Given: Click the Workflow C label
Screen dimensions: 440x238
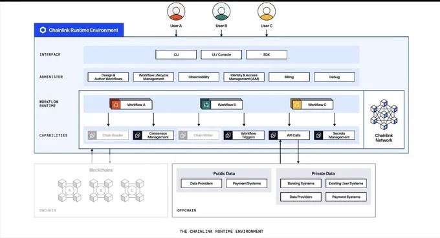Looking at the screenshot, I should [x=317, y=105].
